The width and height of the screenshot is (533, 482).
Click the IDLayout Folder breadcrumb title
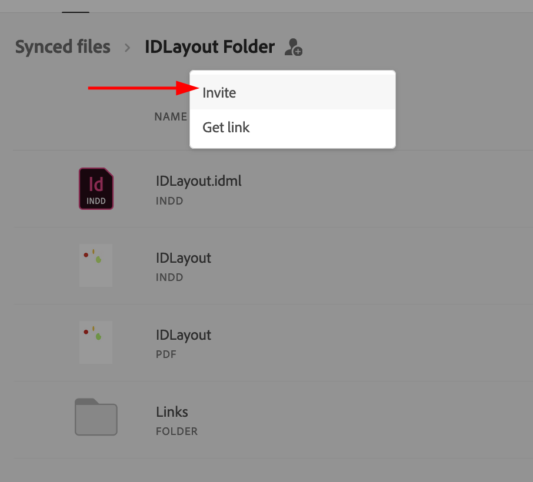pos(209,47)
